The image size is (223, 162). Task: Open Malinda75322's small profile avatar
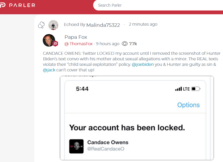coord(53,25)
